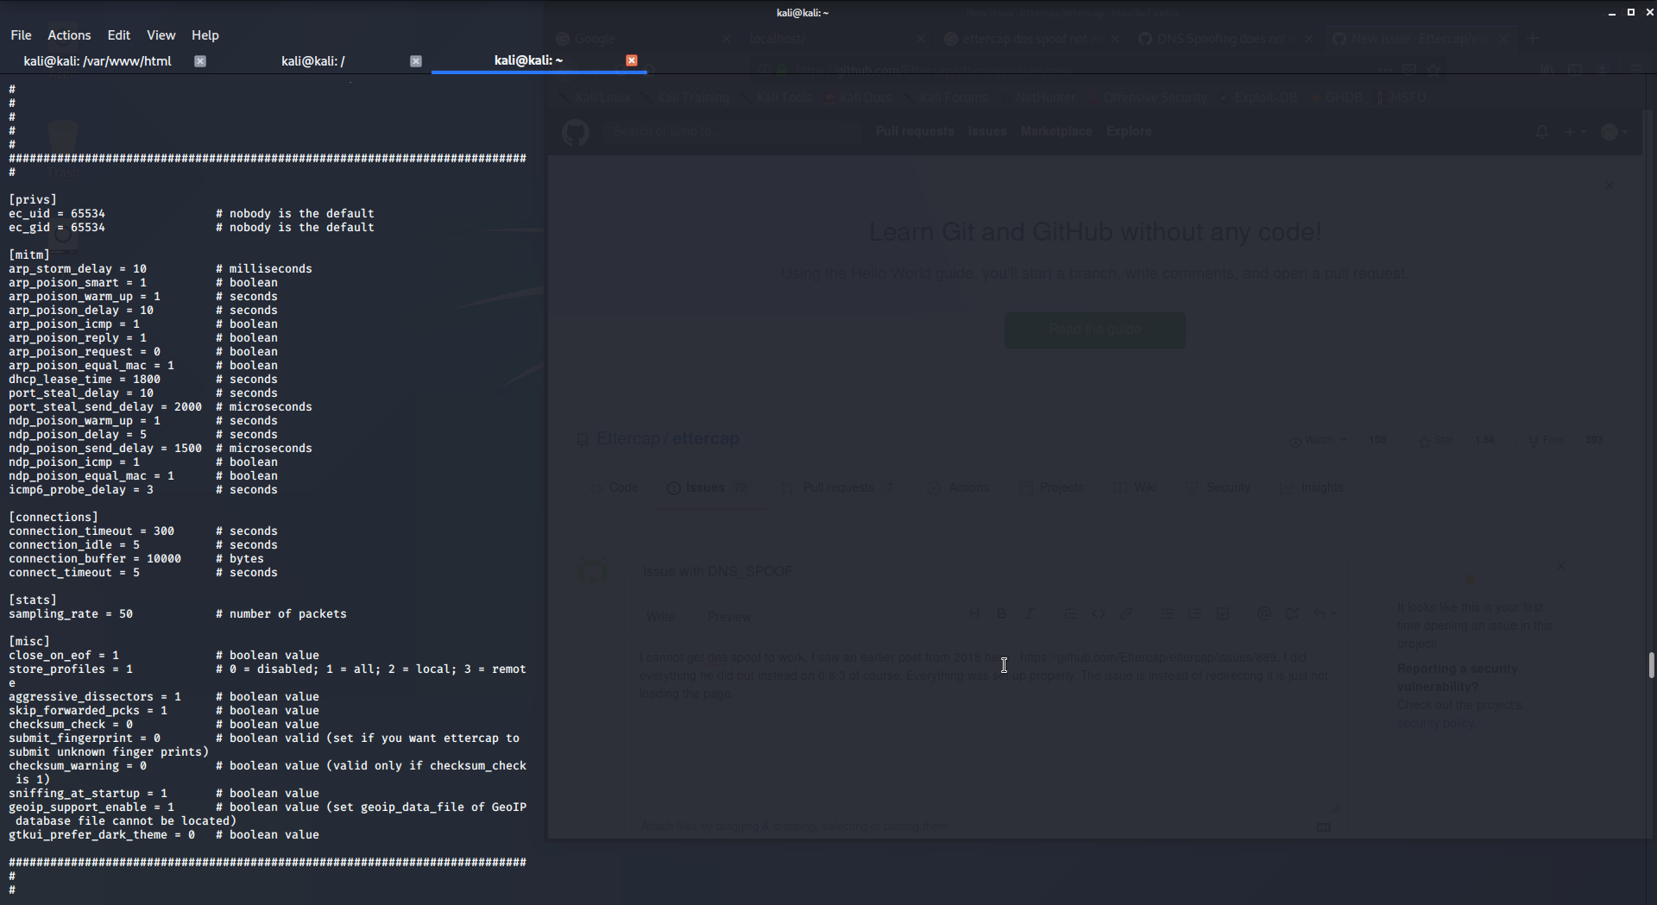Viewport: 1657px width, 905px height.
Task: Insert a bulleted list in the comment
Action: pyautogui.click(x=1168, y=613)
